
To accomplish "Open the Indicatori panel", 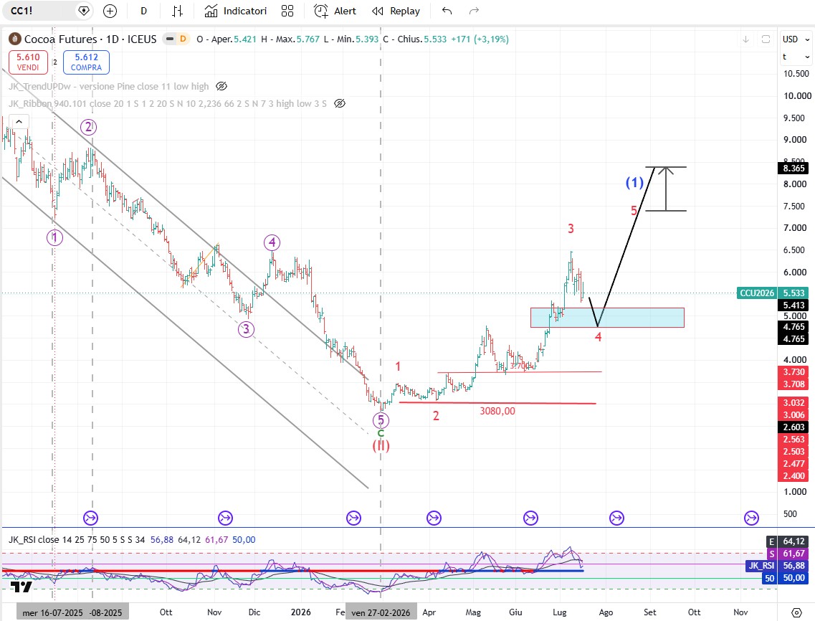I will click(235, 11).
